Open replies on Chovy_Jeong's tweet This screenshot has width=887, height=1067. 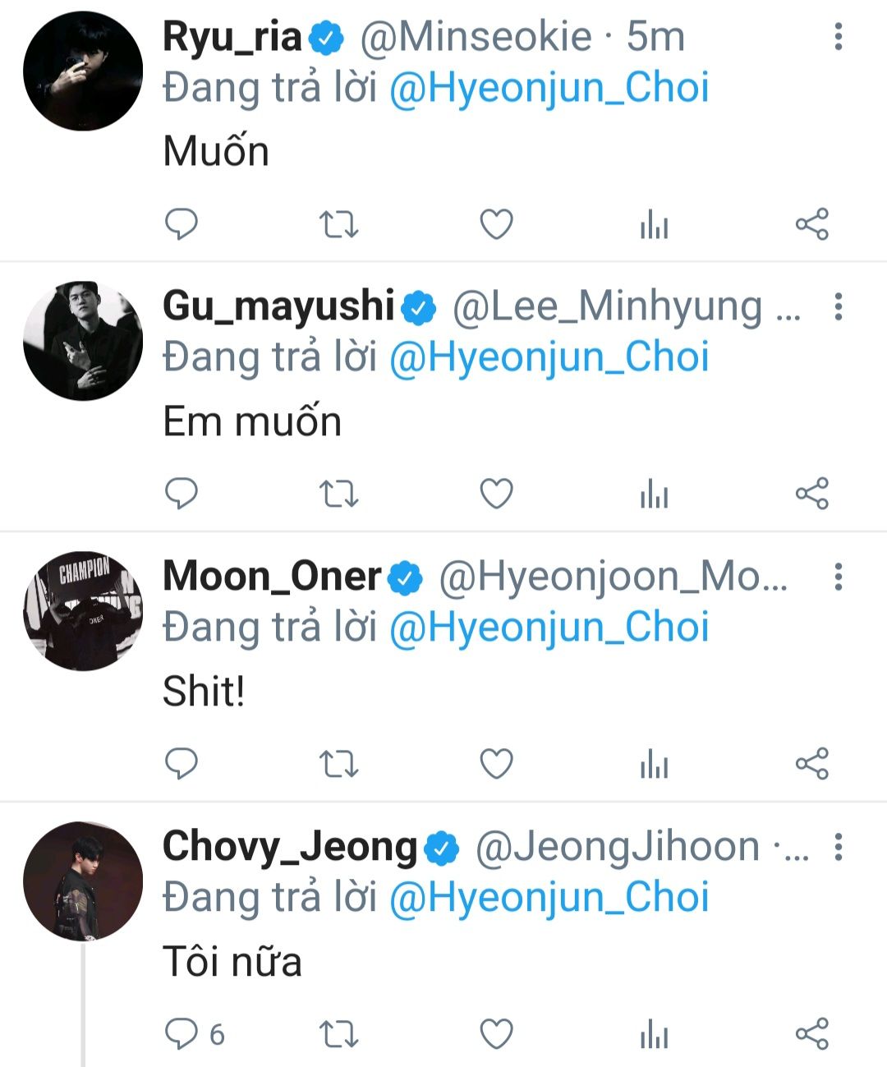tap(182, 1033)
